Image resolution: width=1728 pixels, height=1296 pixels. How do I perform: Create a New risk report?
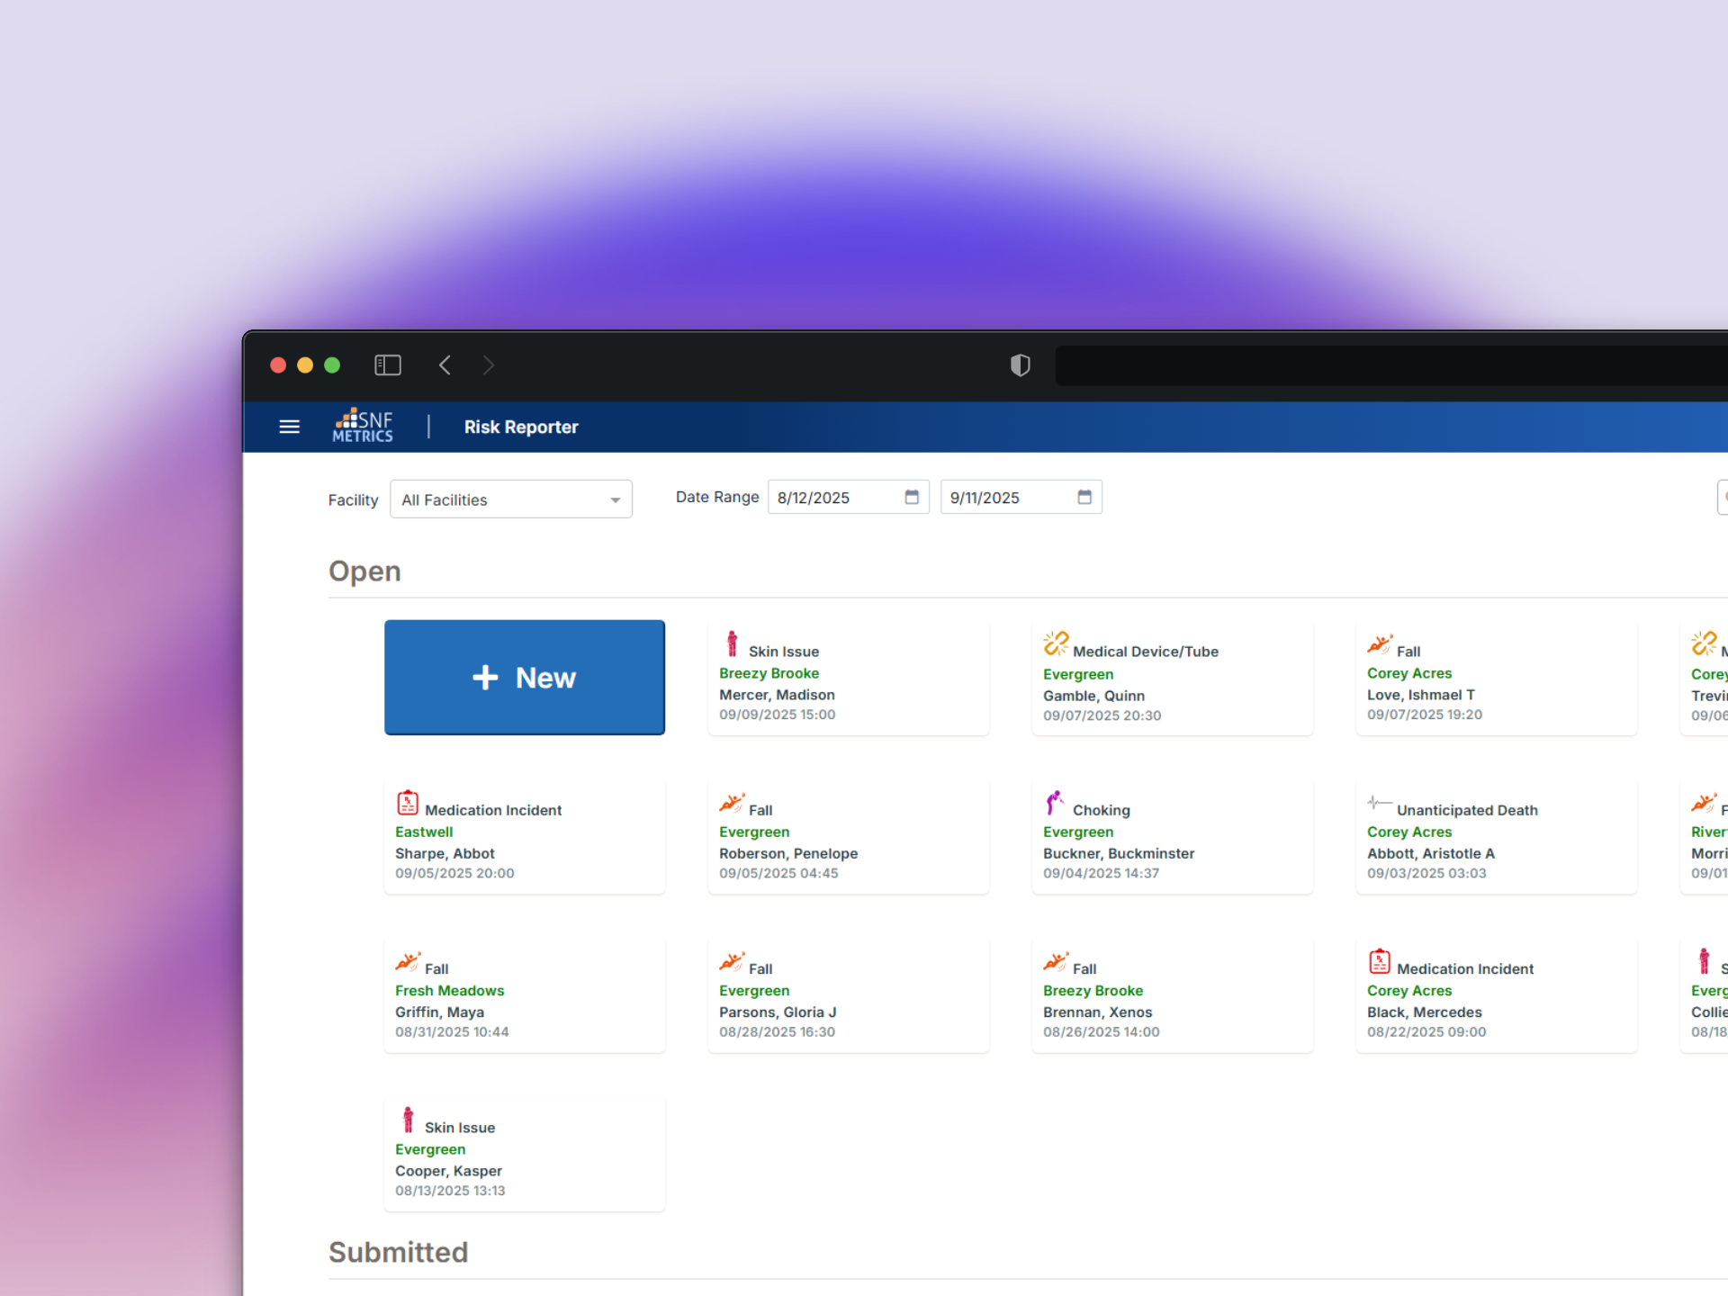click(x=524, y=678)
